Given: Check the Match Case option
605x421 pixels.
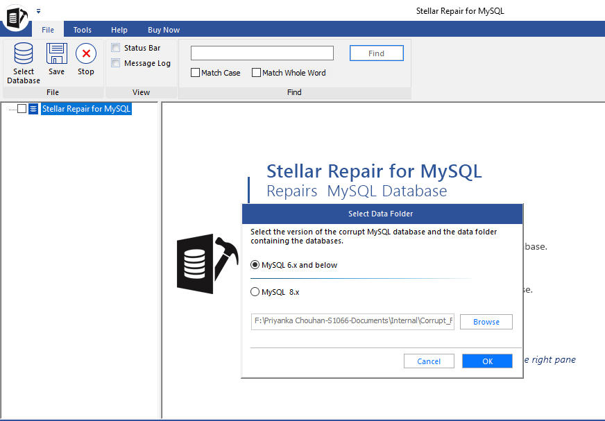Looking at the screenshot, I should click(196, 73).
